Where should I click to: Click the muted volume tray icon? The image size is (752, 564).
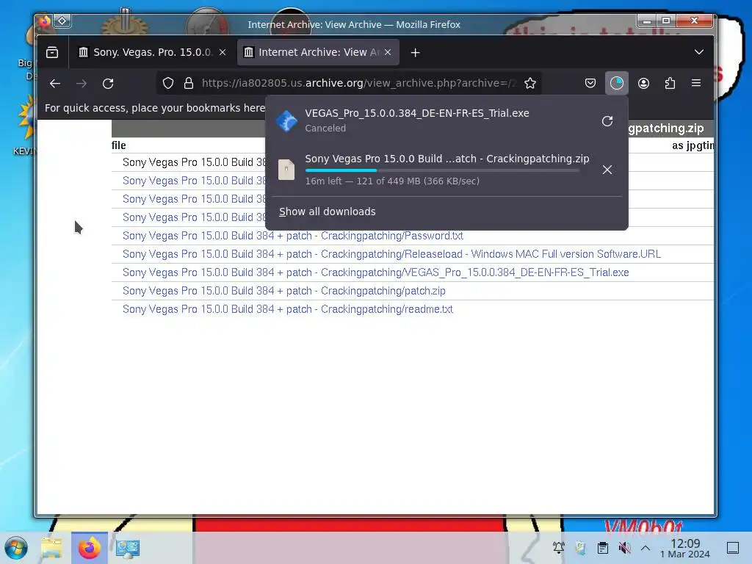tap(624, 548)
